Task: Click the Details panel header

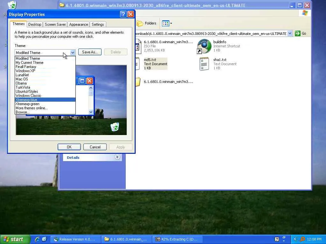Action: (x=92, y=157)
